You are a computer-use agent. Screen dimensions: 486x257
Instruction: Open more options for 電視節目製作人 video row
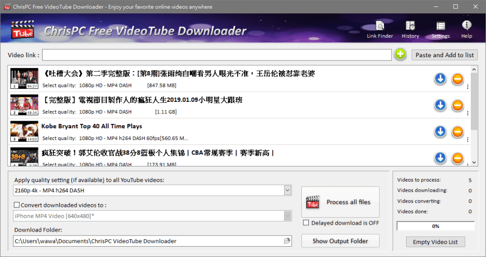468,113
